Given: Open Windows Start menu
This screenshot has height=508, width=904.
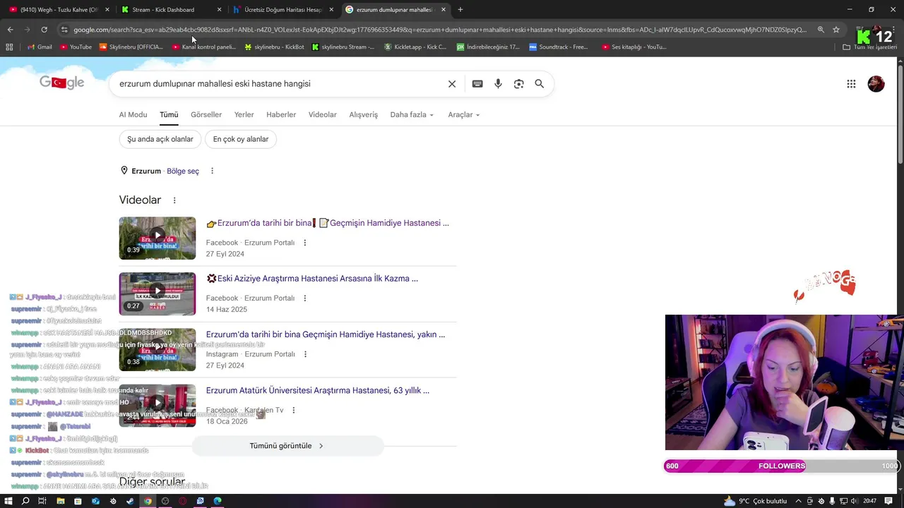Looking at the screenshot, I should click(x=8, y=501).
